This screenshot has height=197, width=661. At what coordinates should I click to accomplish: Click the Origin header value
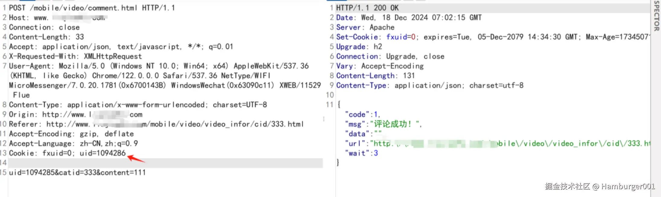(92, 115)
